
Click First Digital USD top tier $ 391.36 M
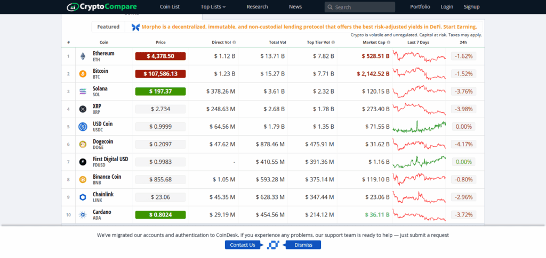pyautogui.click(x=320, y=162)
